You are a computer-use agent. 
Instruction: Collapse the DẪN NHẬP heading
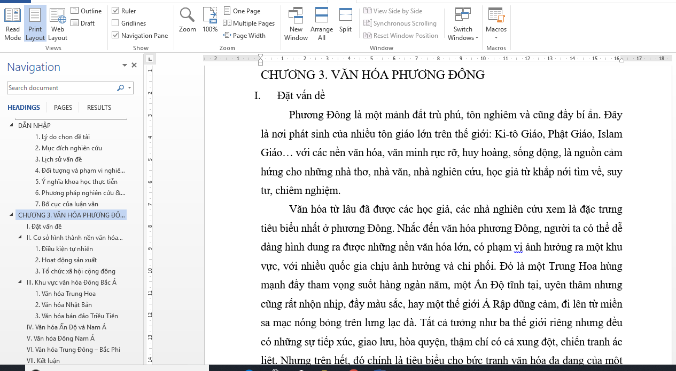point(12,125)
